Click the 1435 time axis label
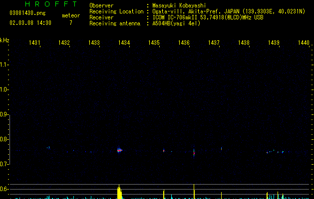The width and height of the screenshot is (314, 199). (154, 43)
